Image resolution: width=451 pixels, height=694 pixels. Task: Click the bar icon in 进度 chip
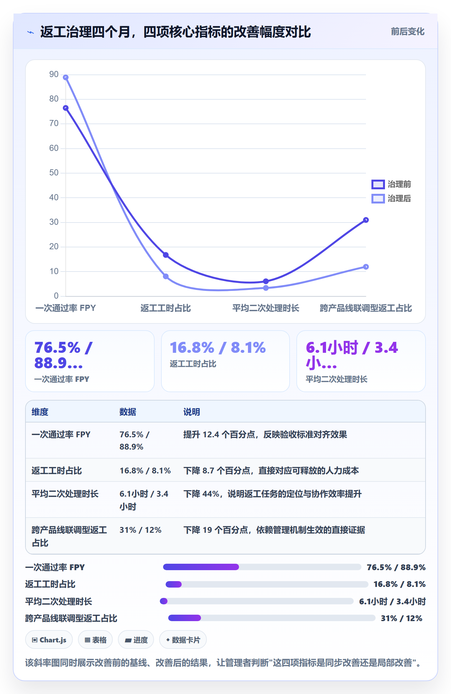tap(128, 640)
